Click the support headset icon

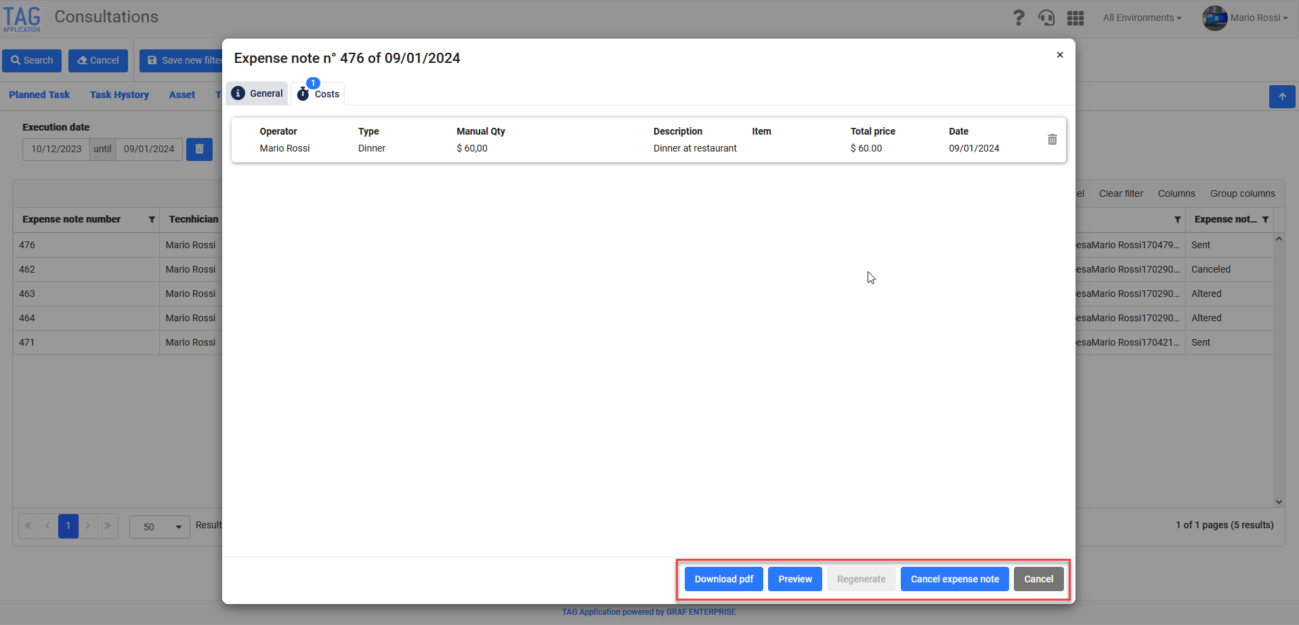1046,18
